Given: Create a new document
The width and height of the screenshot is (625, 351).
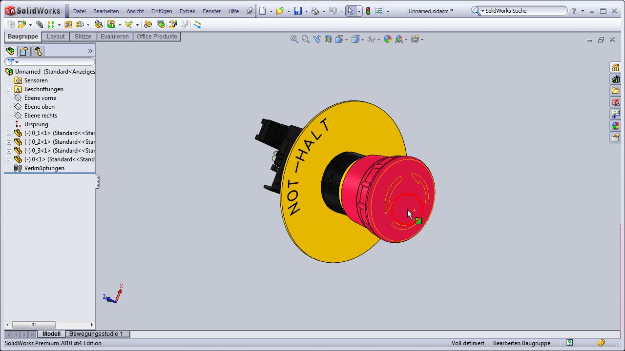Looking at the screenshot, I should pos(263,11).
